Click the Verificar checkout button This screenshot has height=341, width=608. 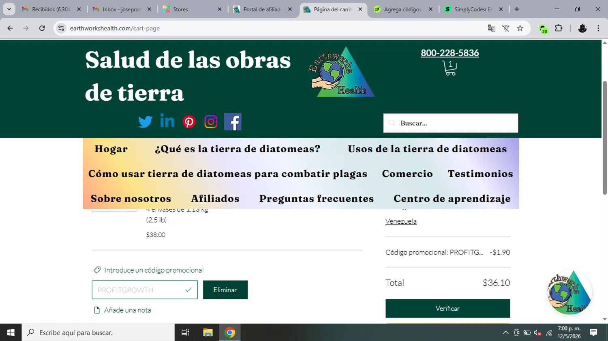point(447,308)
